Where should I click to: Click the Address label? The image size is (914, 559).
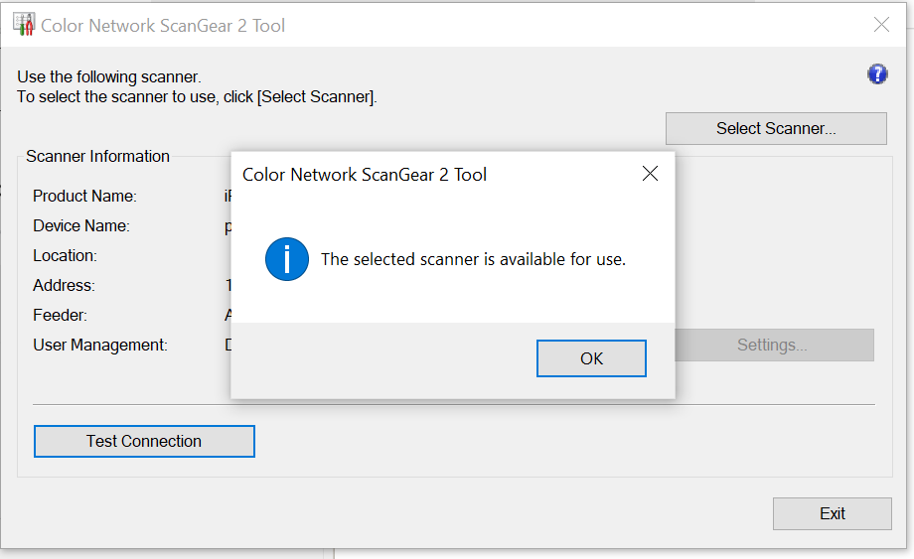[64, 285]
